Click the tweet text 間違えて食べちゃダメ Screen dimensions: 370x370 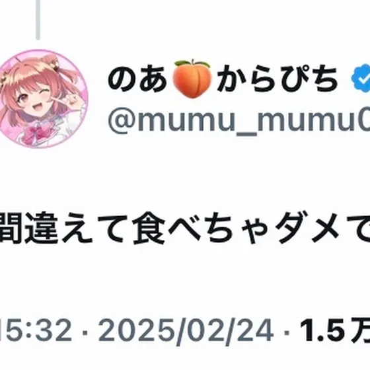point(185,227)
